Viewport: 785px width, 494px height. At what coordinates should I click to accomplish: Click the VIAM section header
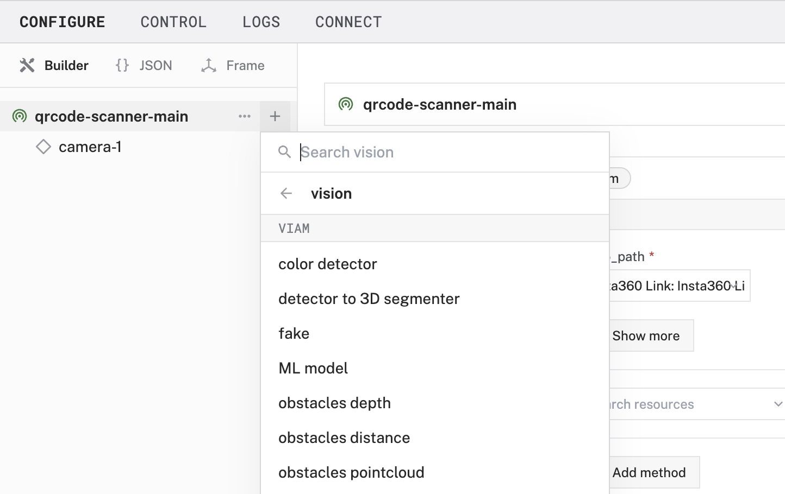[435, 228]
